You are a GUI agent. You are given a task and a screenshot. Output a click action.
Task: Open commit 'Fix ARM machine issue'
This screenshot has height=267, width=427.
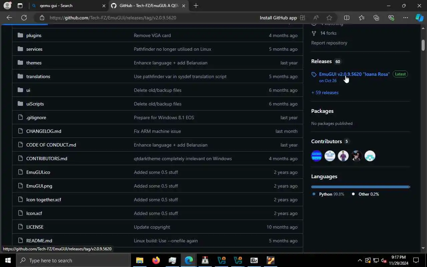click(157, 131)
